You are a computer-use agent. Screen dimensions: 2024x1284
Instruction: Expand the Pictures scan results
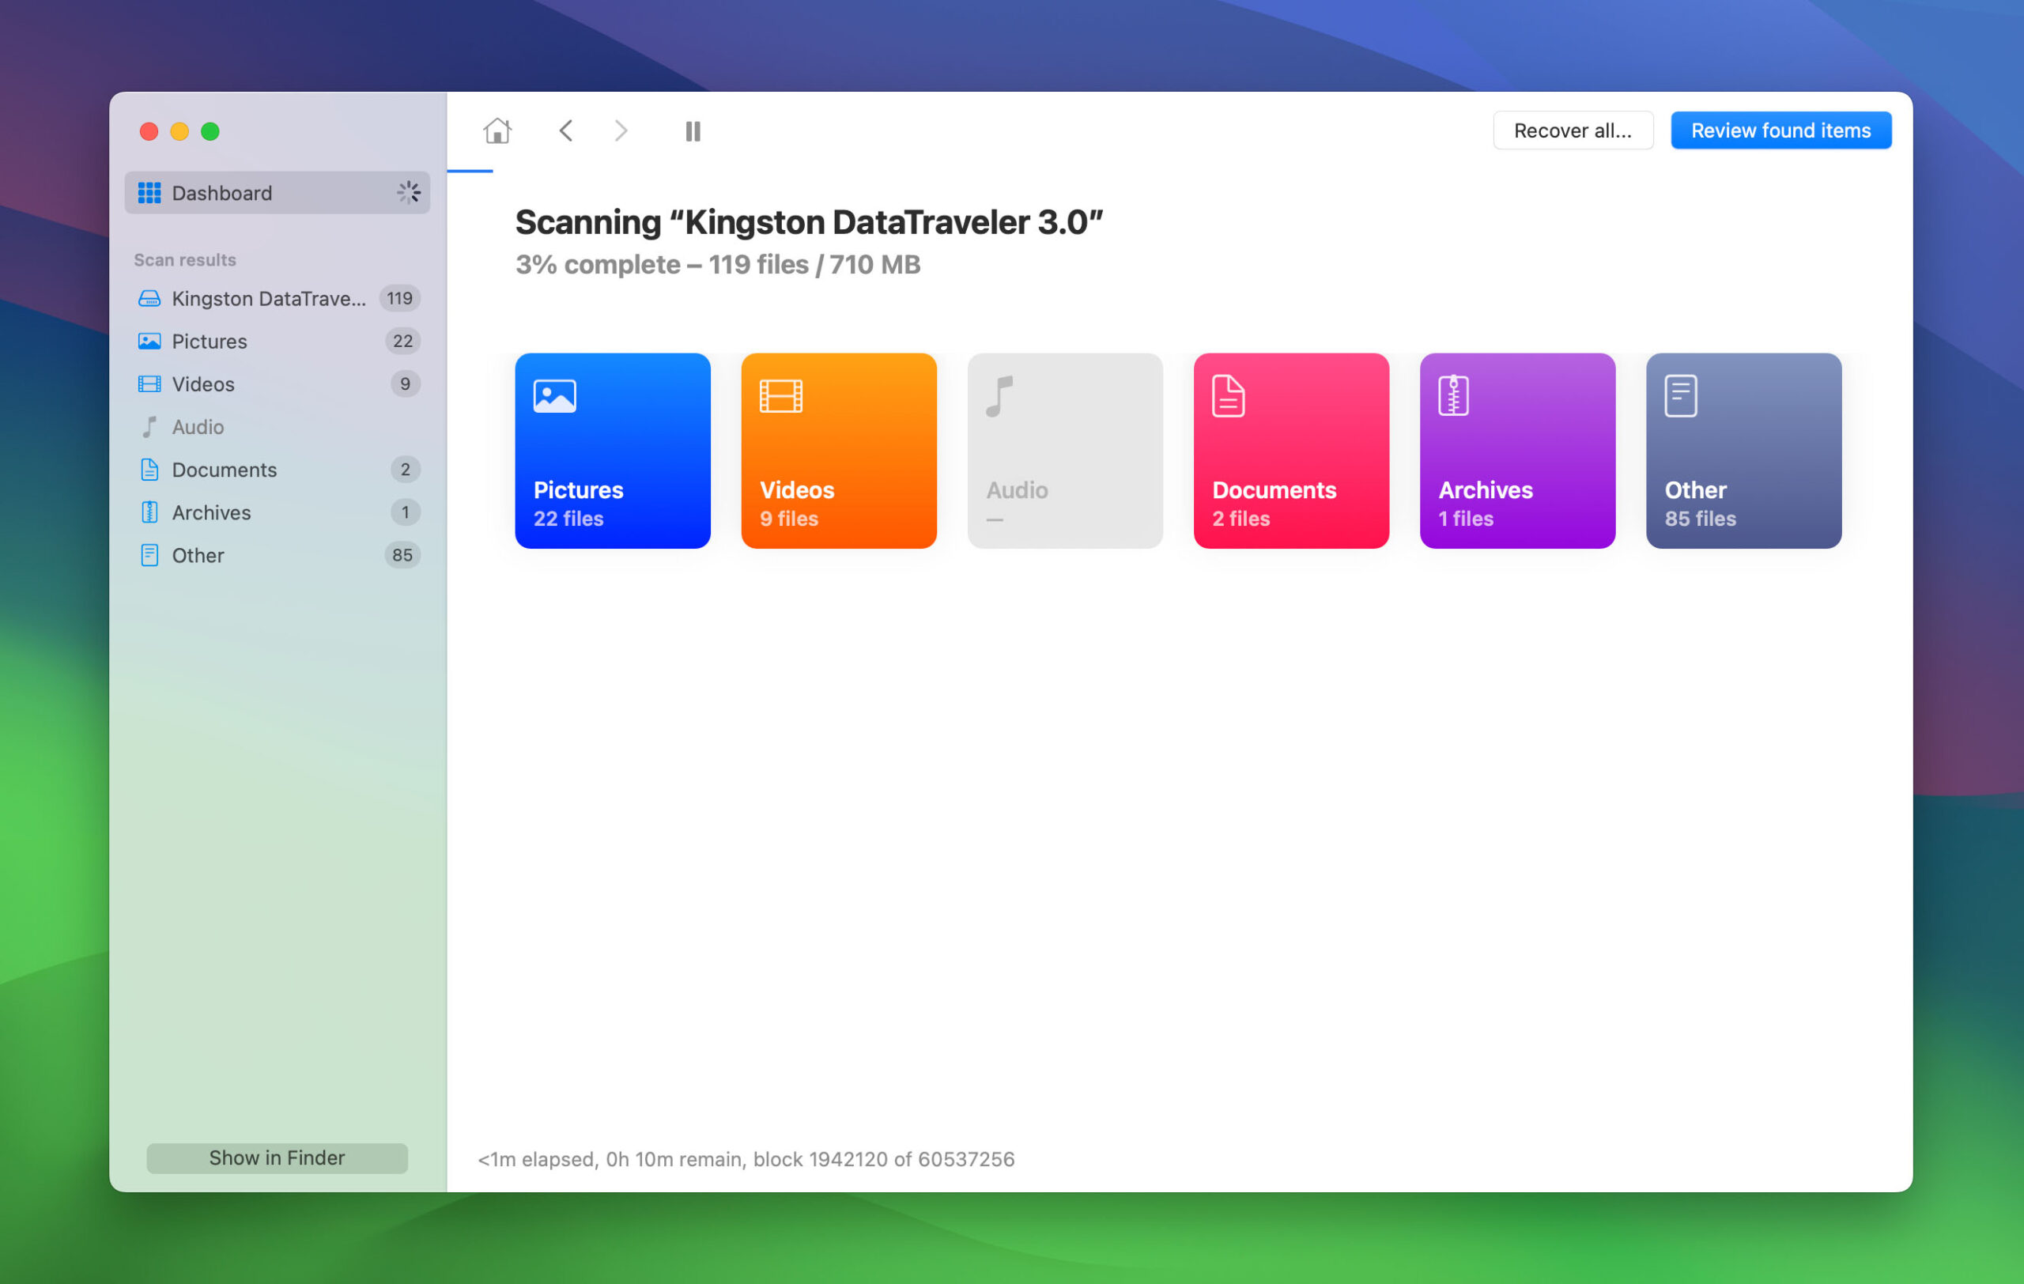[x=210, y=339]
